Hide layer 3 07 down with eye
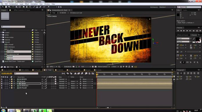 click(x=2, y=83)
